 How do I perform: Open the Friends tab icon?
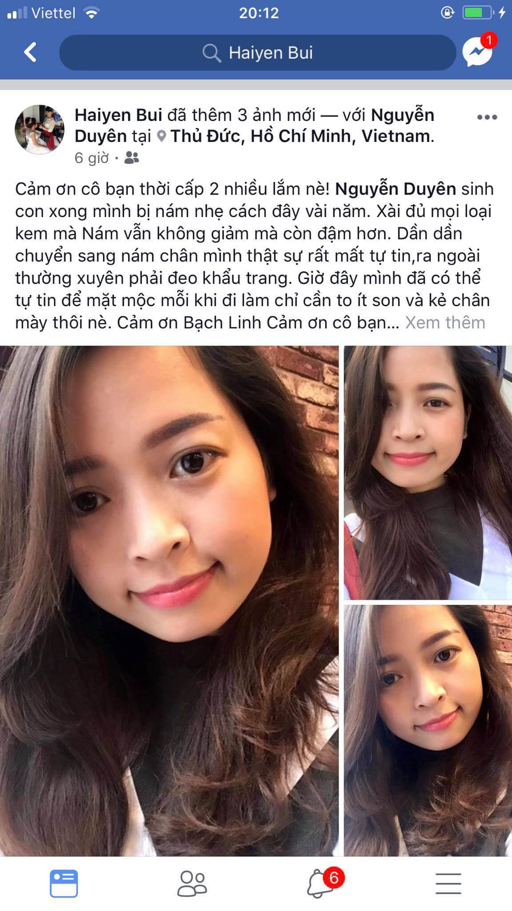(x=192, y=883)
